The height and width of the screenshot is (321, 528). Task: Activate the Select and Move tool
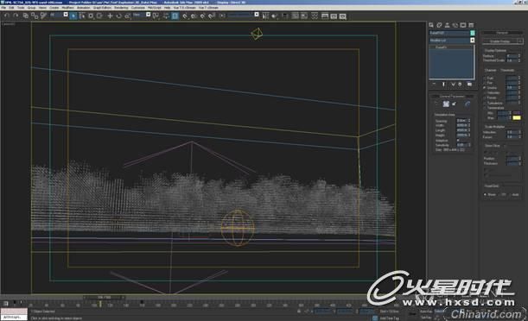[110, 16]
